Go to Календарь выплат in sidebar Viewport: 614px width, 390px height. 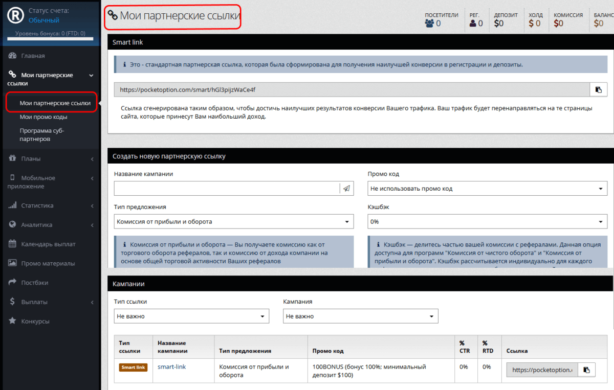pyautogui.click(x=48, y=244)
